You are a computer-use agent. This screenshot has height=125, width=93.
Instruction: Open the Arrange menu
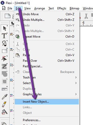tap(40, 8)
